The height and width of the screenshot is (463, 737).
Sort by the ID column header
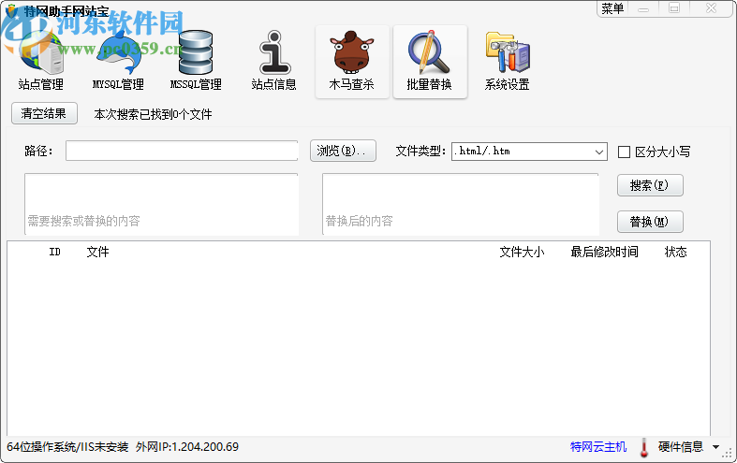click(55, 253)
